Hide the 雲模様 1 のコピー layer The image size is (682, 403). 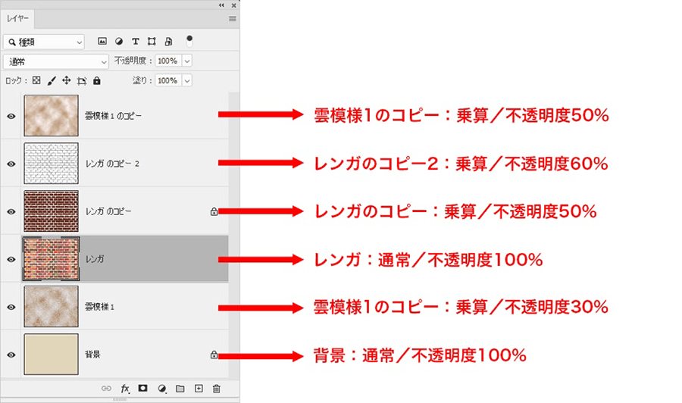pos(11,116)
